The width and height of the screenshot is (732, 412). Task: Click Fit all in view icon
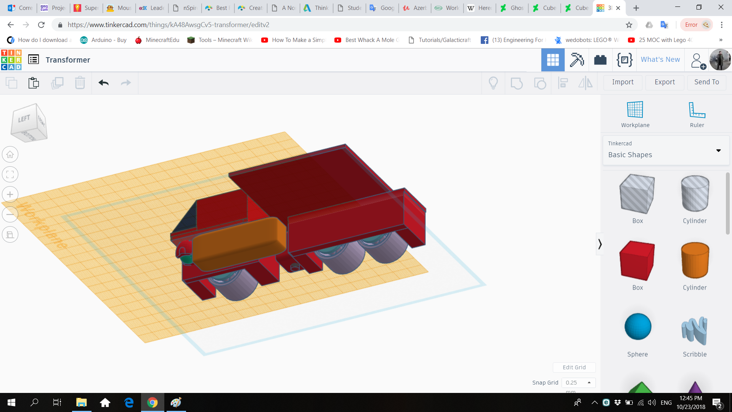(10, 175)
